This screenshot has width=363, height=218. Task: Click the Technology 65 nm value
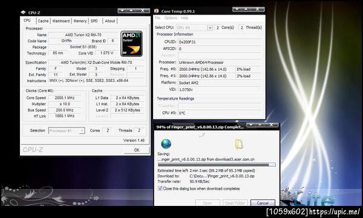[58, 53]
